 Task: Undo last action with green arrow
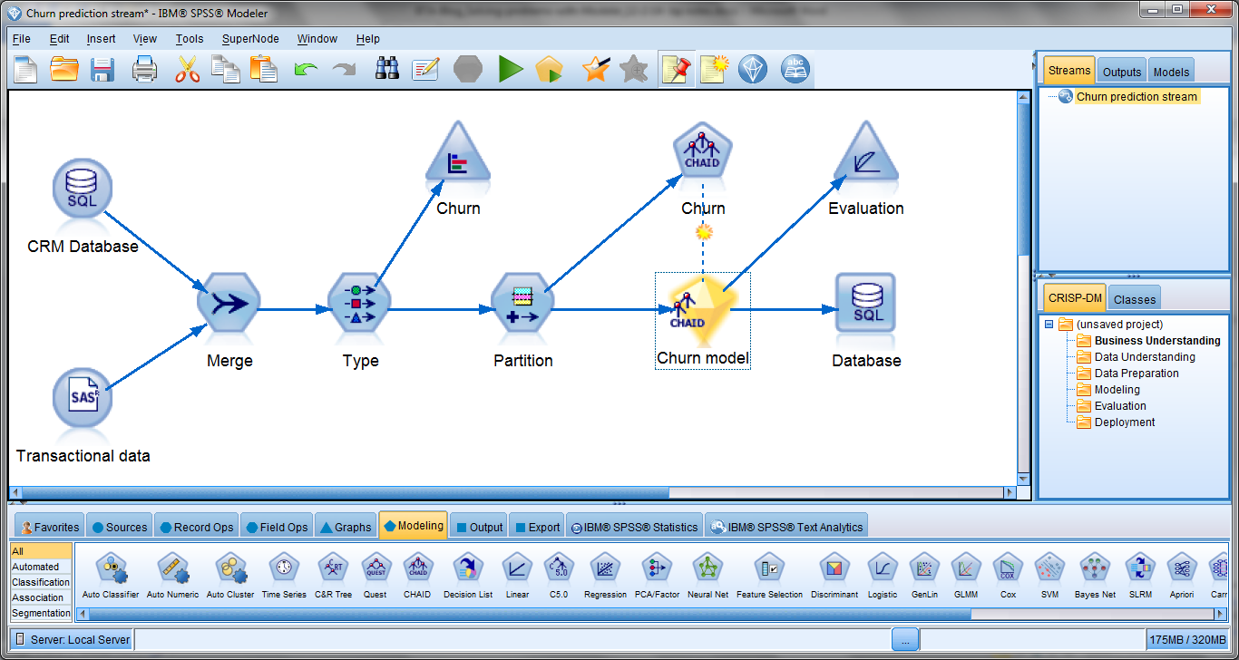coord(306,69)
